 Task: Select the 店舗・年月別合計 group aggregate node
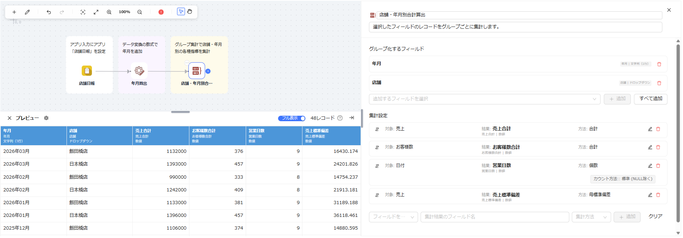tap(197, 71)
